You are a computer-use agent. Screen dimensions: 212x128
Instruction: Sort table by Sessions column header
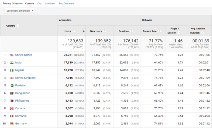point(124,31)
